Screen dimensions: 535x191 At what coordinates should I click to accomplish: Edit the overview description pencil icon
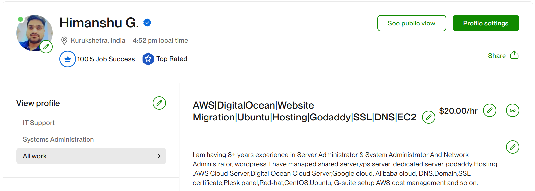[512, 147]
